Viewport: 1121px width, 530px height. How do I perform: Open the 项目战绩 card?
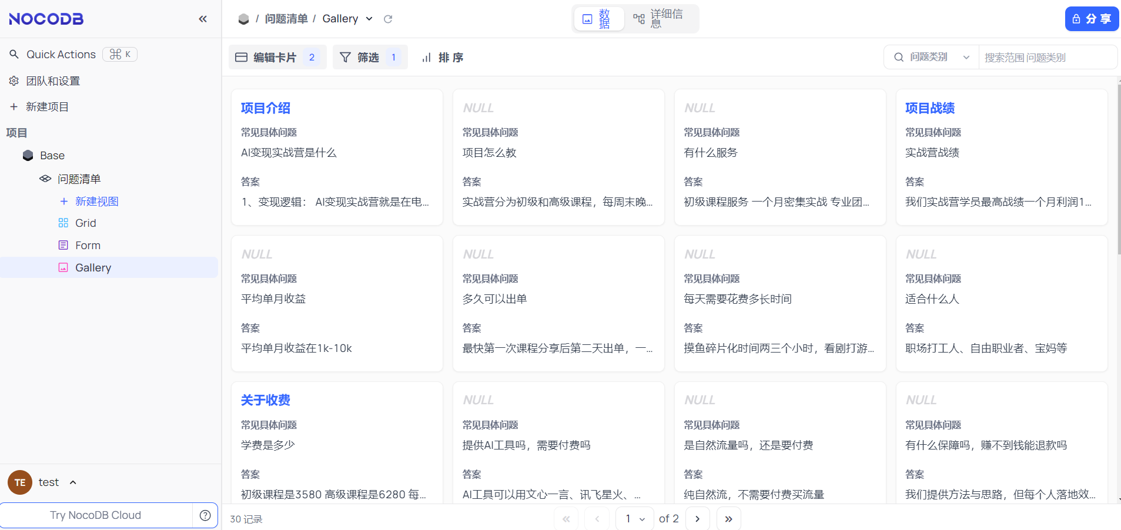click(1002, 157)
